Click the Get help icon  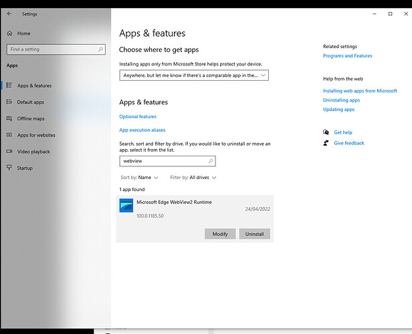pyautogui.click(x=326, y=132)
